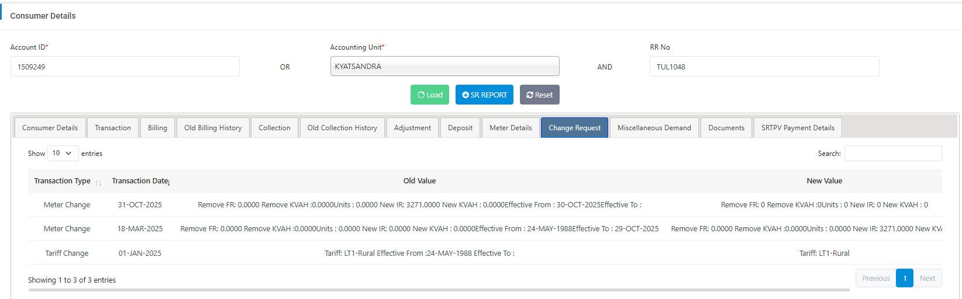Click the Reset button
Viewport: 962px width, 299px height.
click(539, 95)
